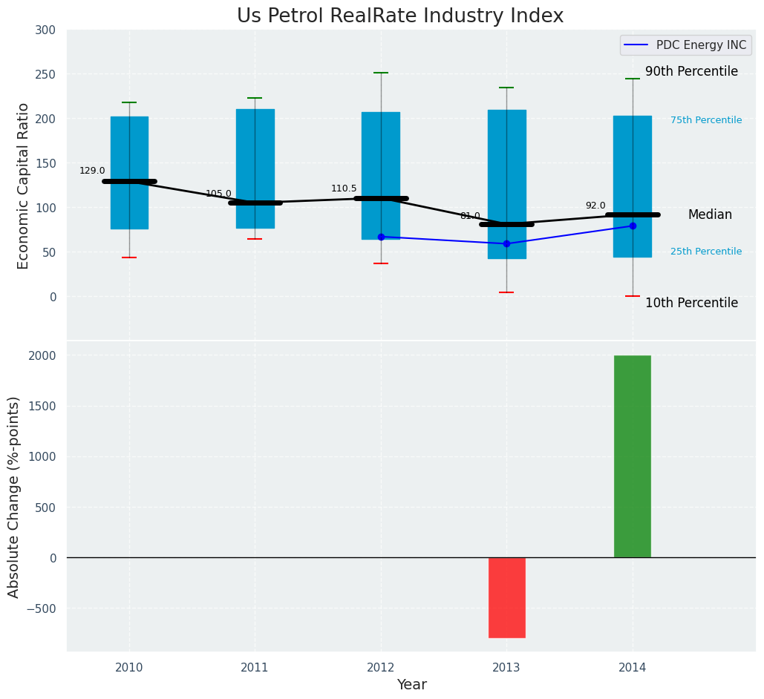Click the 2012 tick label on x-axis
This screenshot has width=764, height=699.
coord(381,668)
